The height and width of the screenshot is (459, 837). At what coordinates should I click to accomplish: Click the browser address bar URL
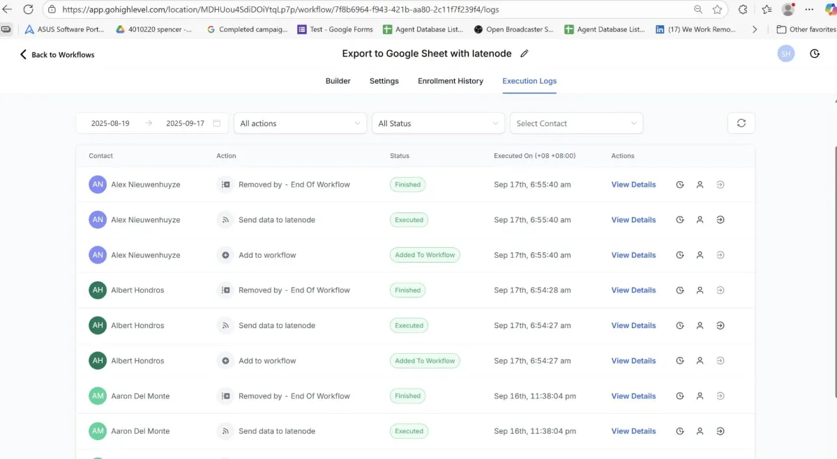279,10
